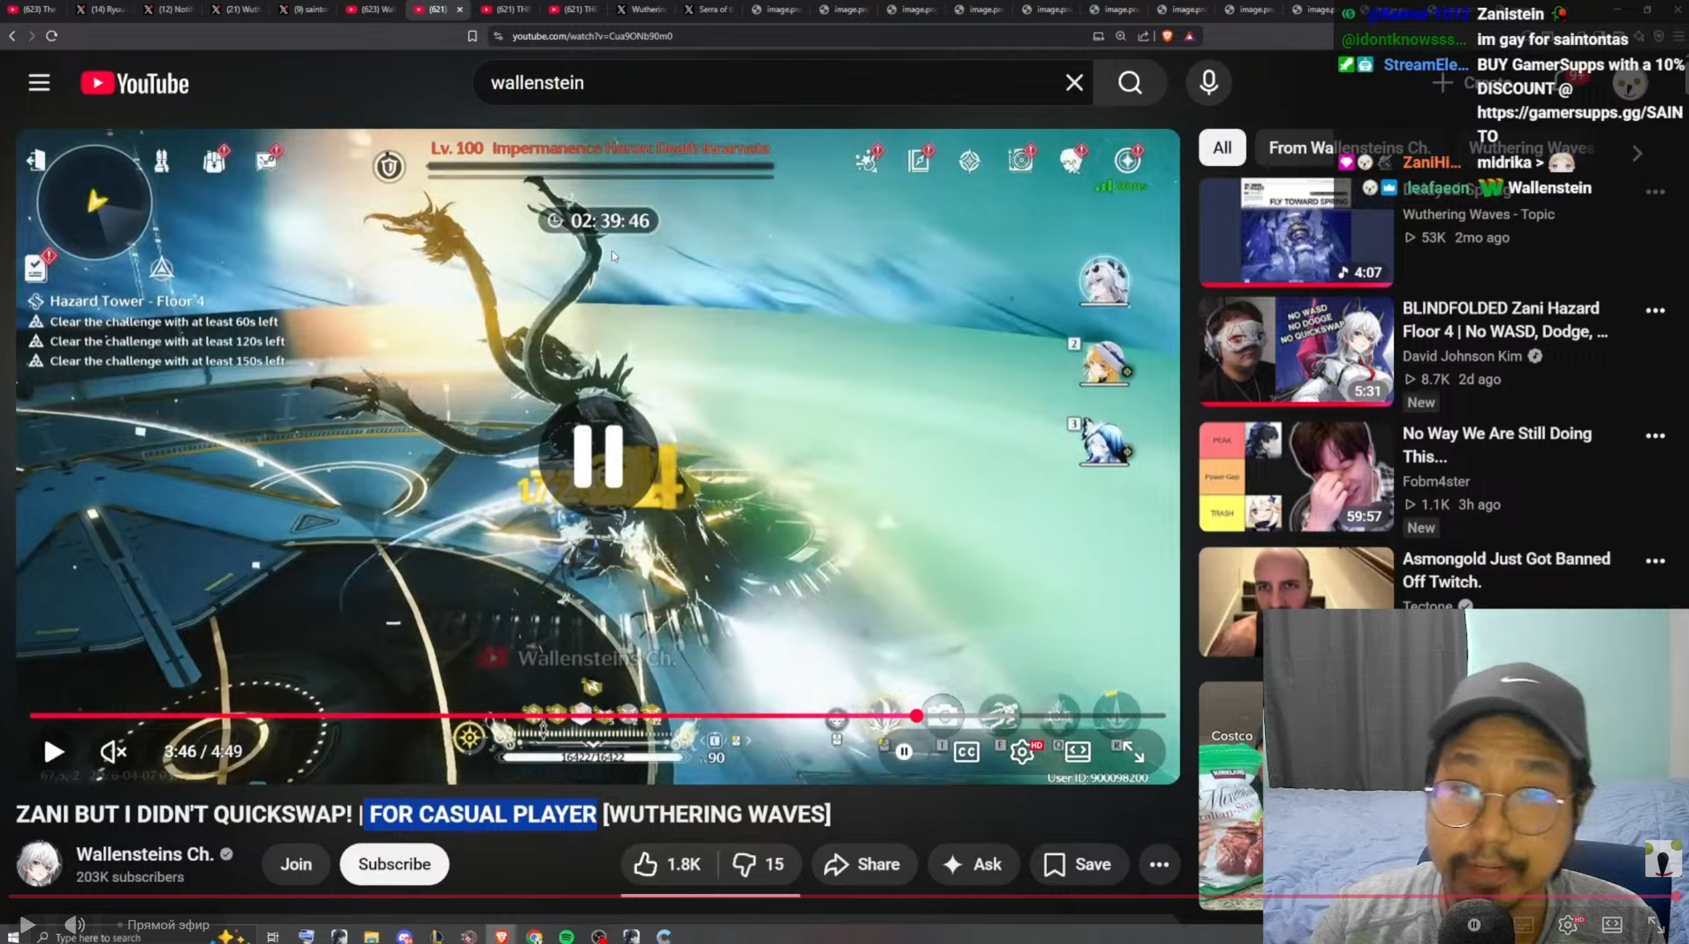1689x944 pixels.
Task: Join the Wallensteins Ch. channel membership
Action: coord(296,864)
